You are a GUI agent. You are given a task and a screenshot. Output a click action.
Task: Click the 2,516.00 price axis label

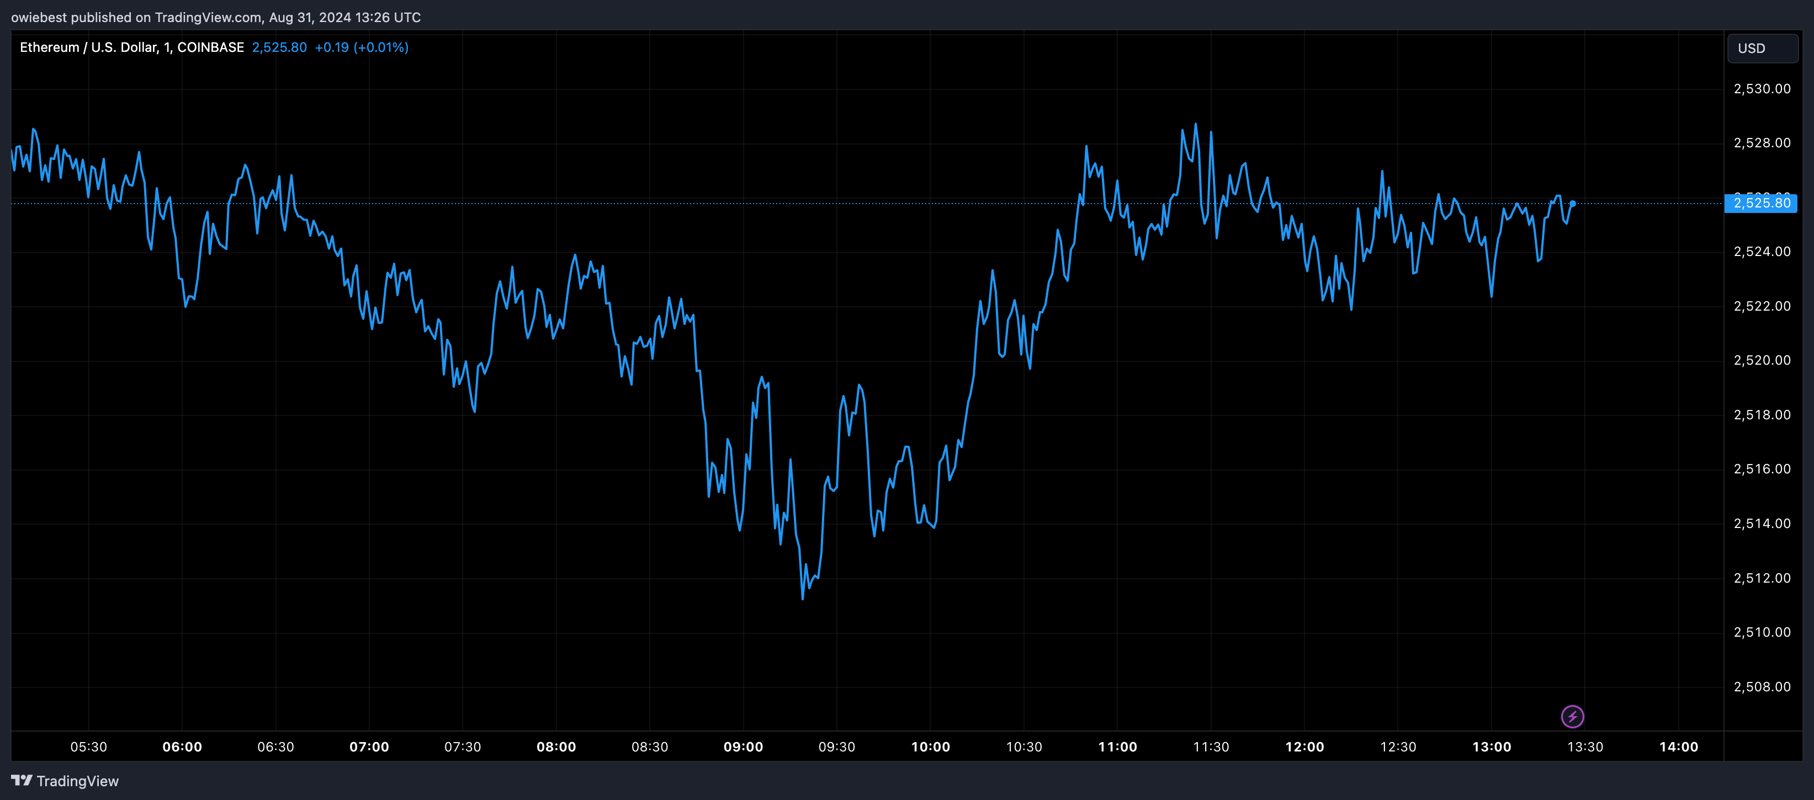pos(1762,470)
